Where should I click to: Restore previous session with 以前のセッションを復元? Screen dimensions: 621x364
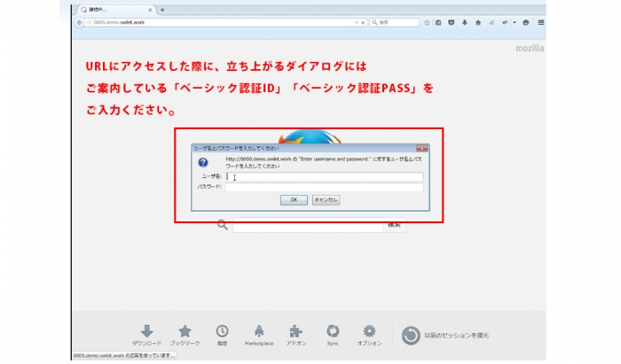pyautogui.click(x=445, y=335)
